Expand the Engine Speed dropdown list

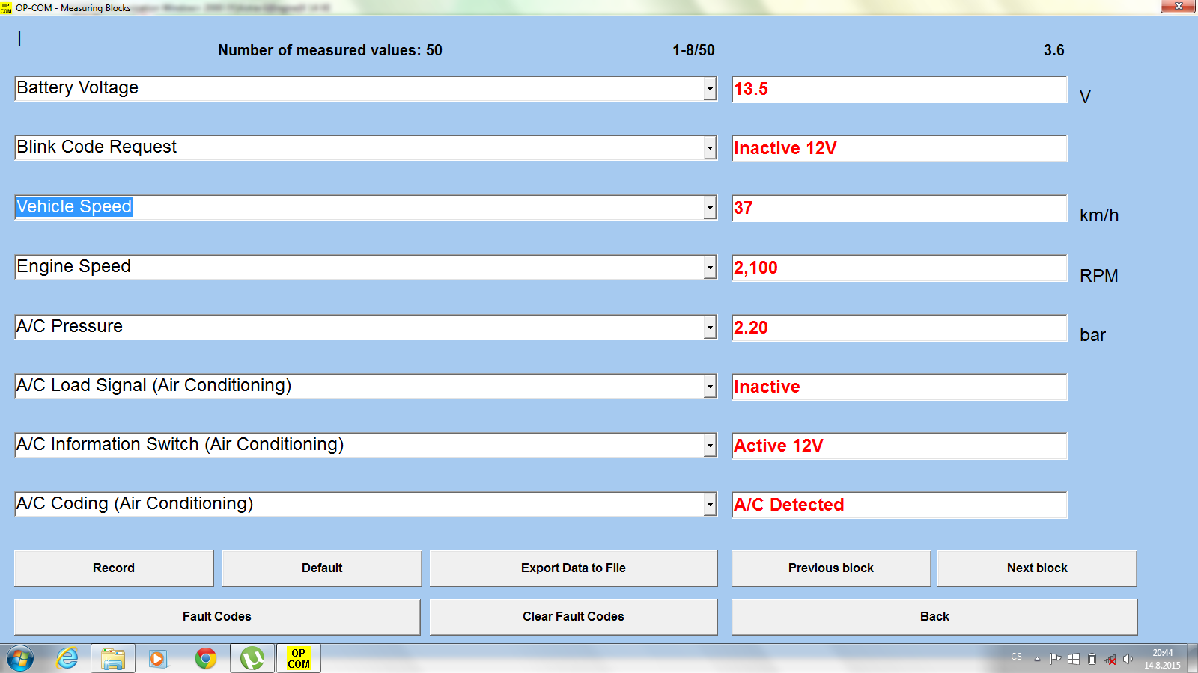pos(710,268)
